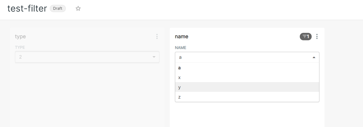The height and width of the screenshot is (127, 363).
Task: Click the 'type' chart title
Action: 20,36
